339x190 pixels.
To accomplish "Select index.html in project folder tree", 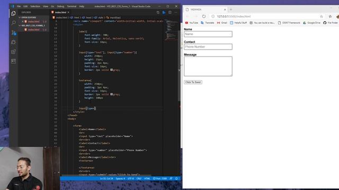I will pyautogui.click(x=34, y=30).
